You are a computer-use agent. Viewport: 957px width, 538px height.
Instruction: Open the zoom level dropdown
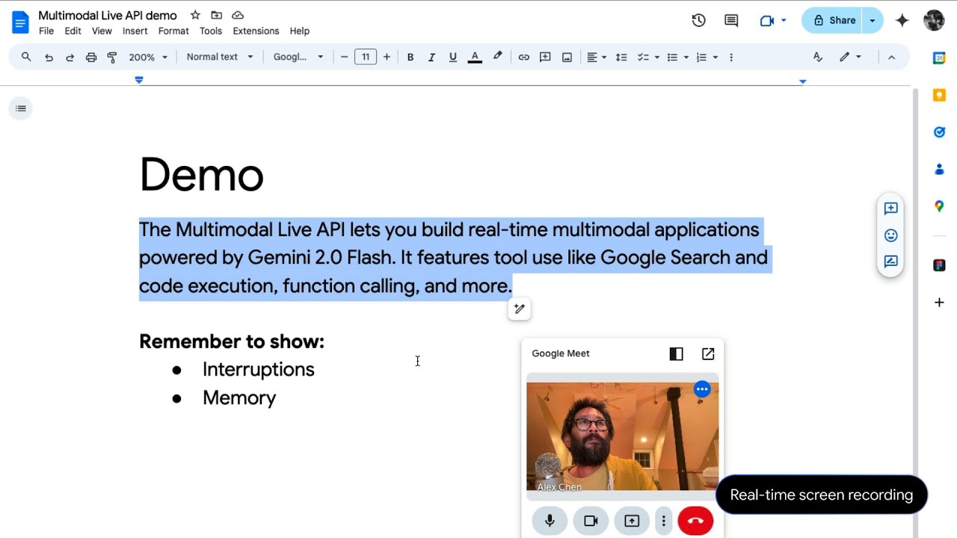[x=148, y=57]
